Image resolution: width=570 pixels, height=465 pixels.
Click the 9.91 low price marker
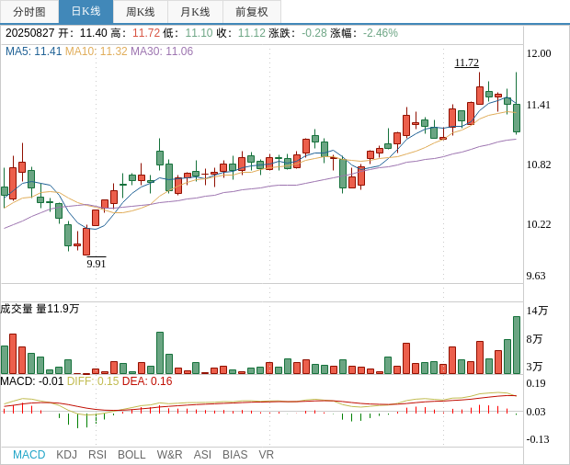(97, 264)
